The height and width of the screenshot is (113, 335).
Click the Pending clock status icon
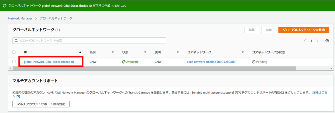[x=253, y=62]
